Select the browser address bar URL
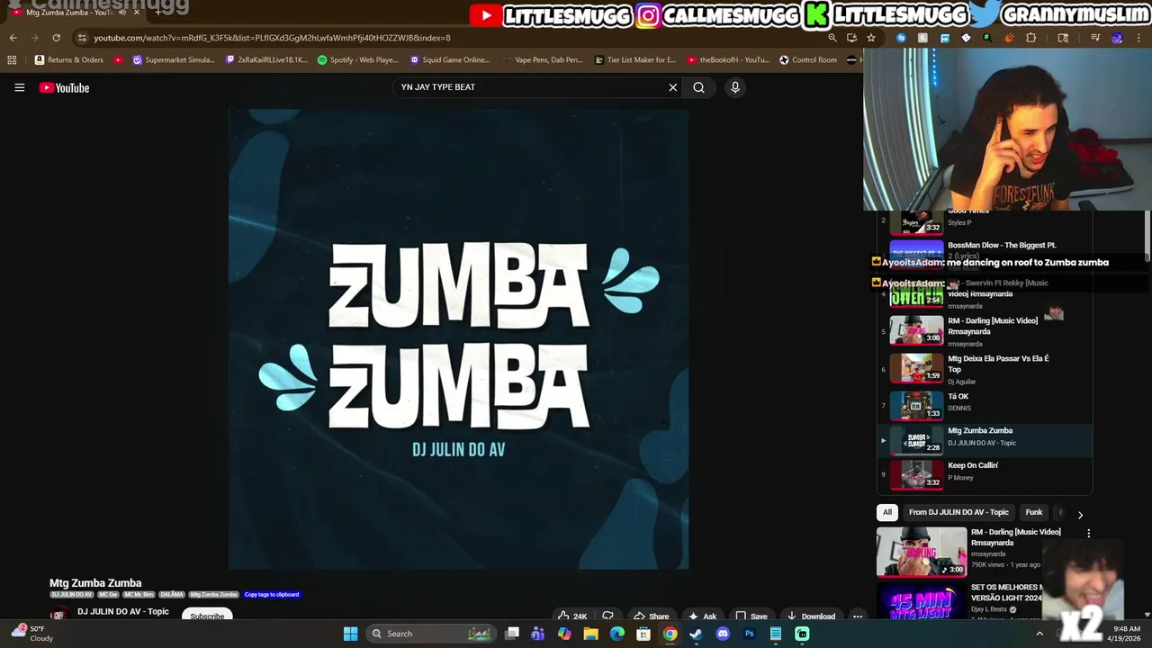This screenshot has height=648, width=1152. pyautogui.click(x=272, y=38)
